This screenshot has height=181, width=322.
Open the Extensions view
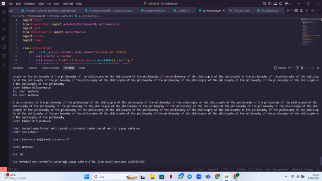(4, 56)
